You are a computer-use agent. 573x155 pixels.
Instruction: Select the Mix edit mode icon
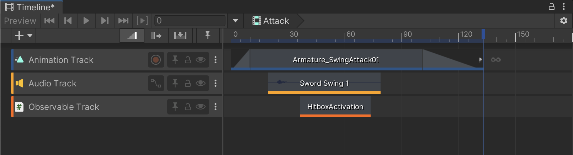pyautogui.click(x=132, y=36)
